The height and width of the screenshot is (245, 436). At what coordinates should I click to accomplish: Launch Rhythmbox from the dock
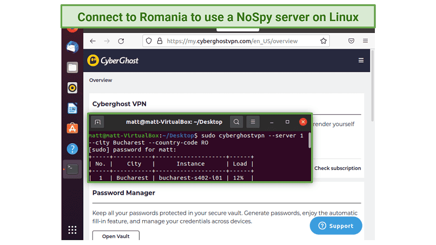coord(72,88)
